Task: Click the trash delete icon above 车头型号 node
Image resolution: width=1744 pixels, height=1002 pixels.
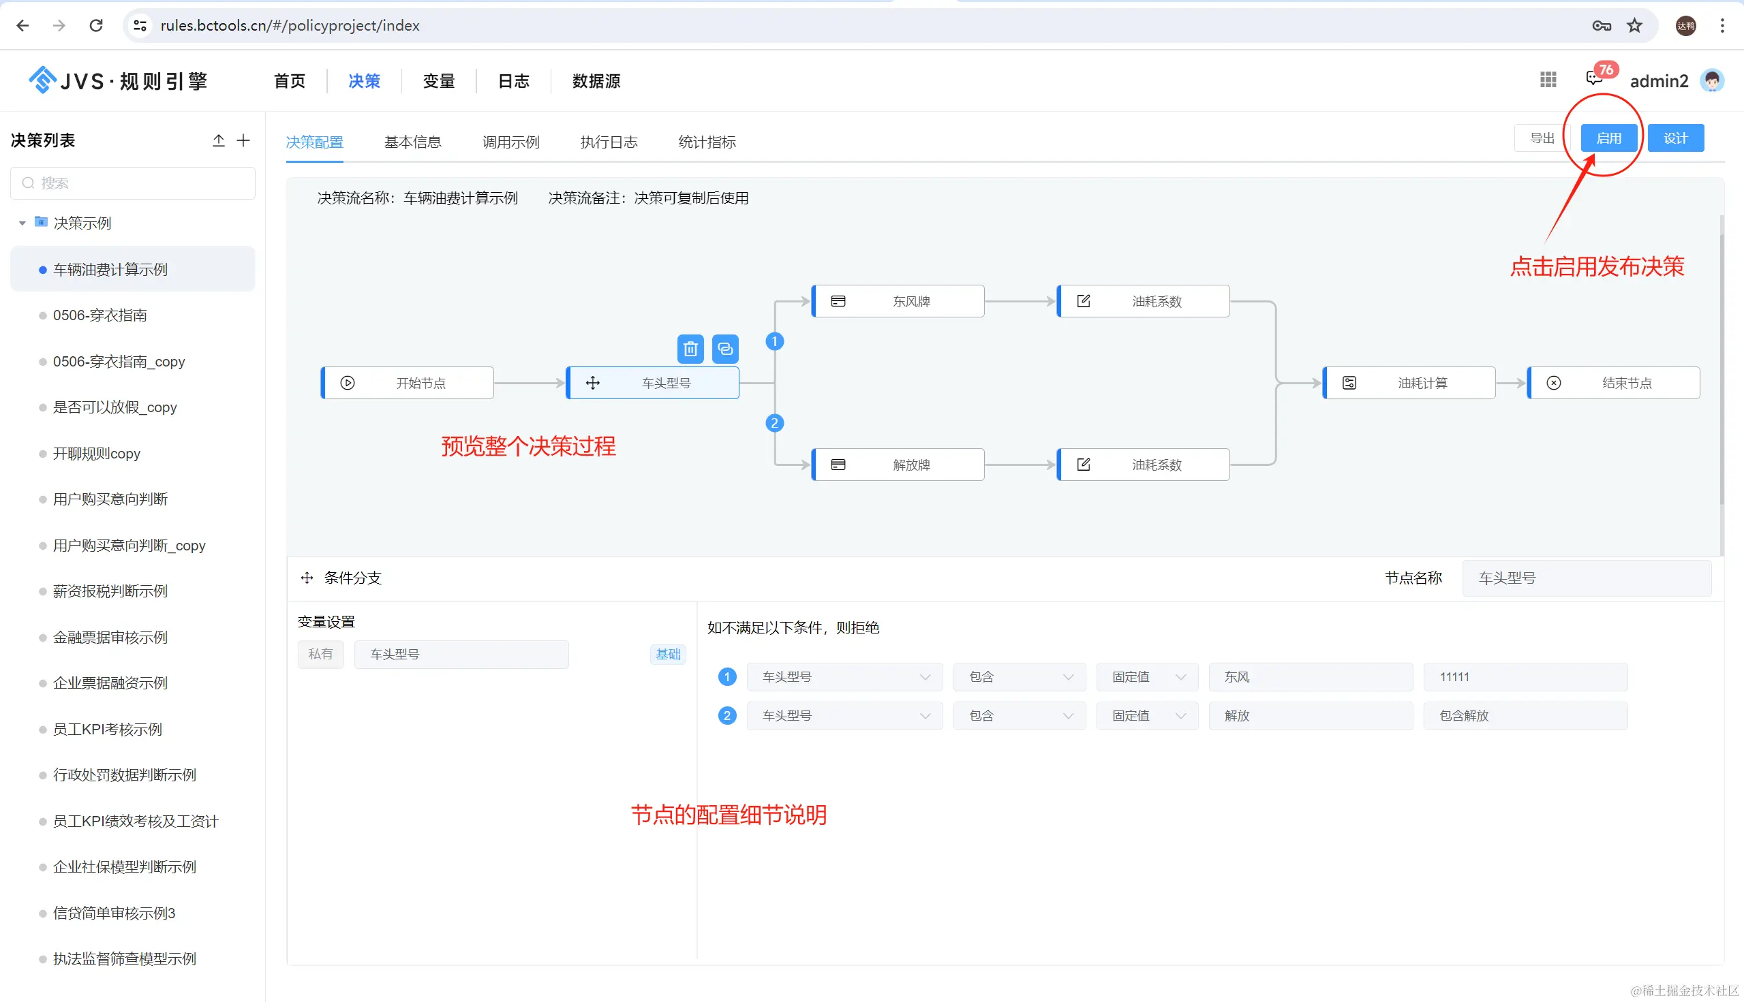Action: click(690, 349)
